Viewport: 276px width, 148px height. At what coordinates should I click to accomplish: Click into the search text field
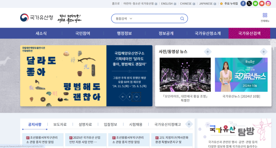coord(156,18)
